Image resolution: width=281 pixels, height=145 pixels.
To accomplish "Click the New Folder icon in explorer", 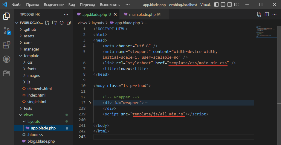I will (54, 23).
